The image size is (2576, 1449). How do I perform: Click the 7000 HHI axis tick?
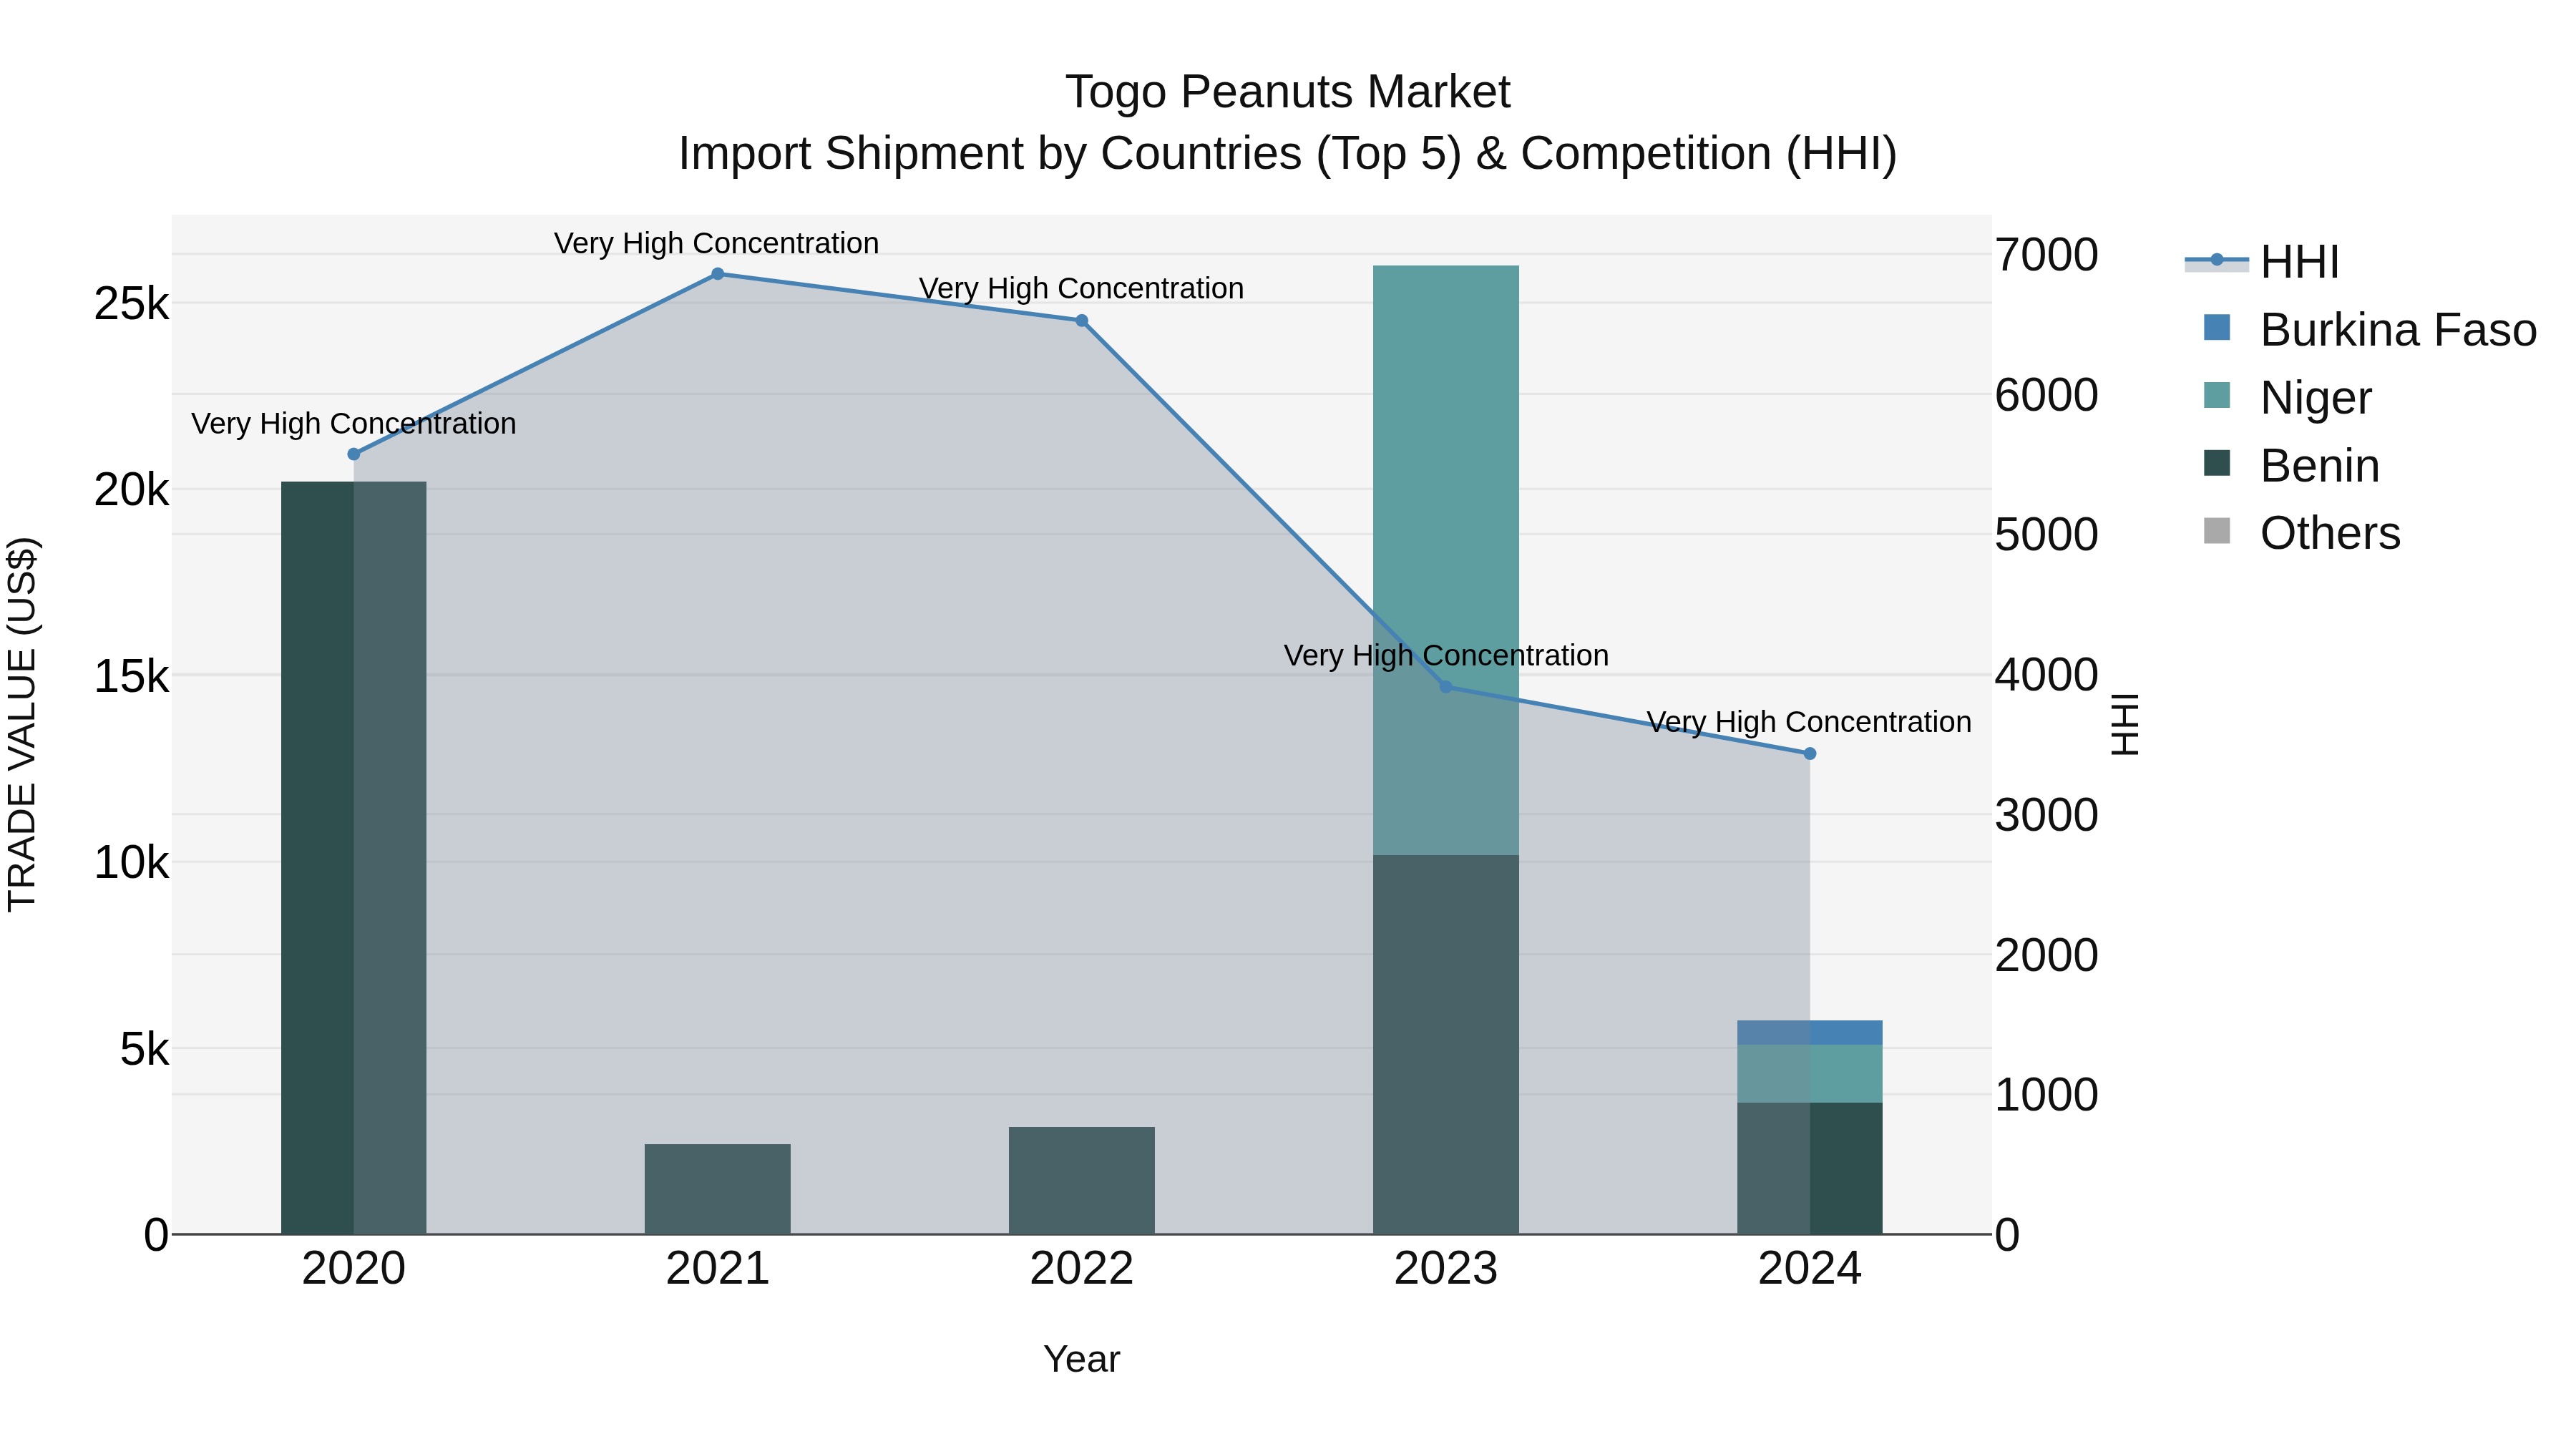(2046, 255)
